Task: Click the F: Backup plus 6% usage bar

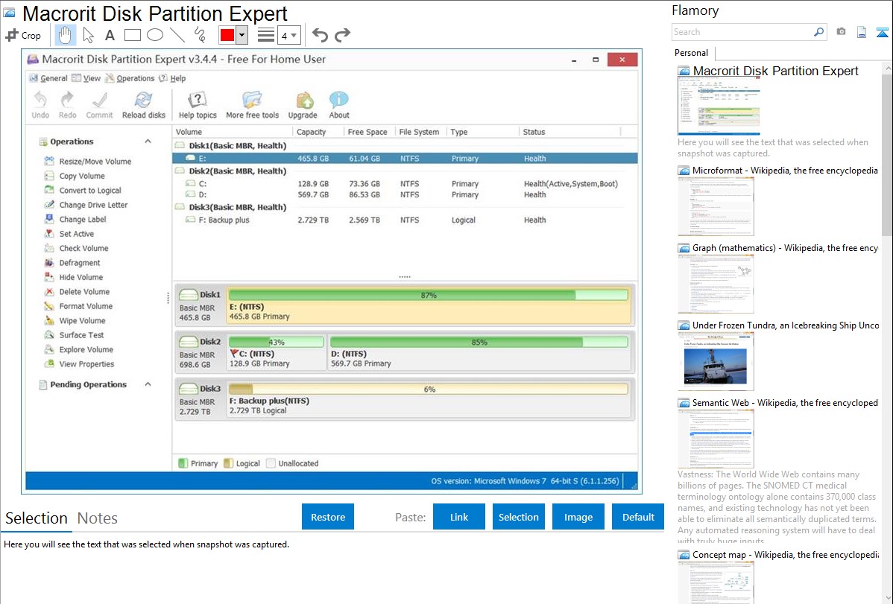Action: pos(429,390)
